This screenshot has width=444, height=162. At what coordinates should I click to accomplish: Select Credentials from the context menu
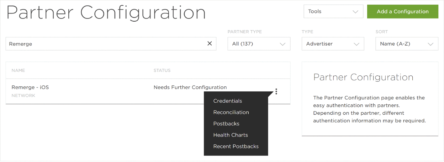point(228,101)
